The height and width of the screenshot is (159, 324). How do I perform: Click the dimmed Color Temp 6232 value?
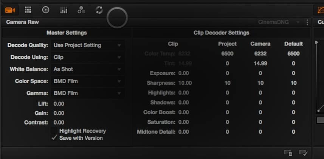pos(184,54)
